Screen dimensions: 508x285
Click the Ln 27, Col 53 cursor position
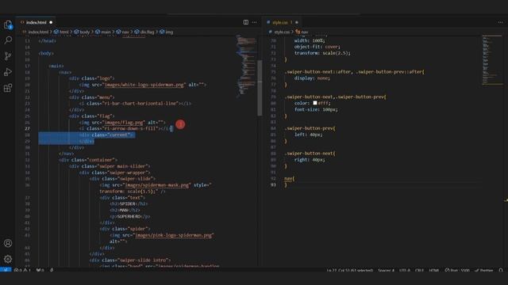tap(350, 270)
